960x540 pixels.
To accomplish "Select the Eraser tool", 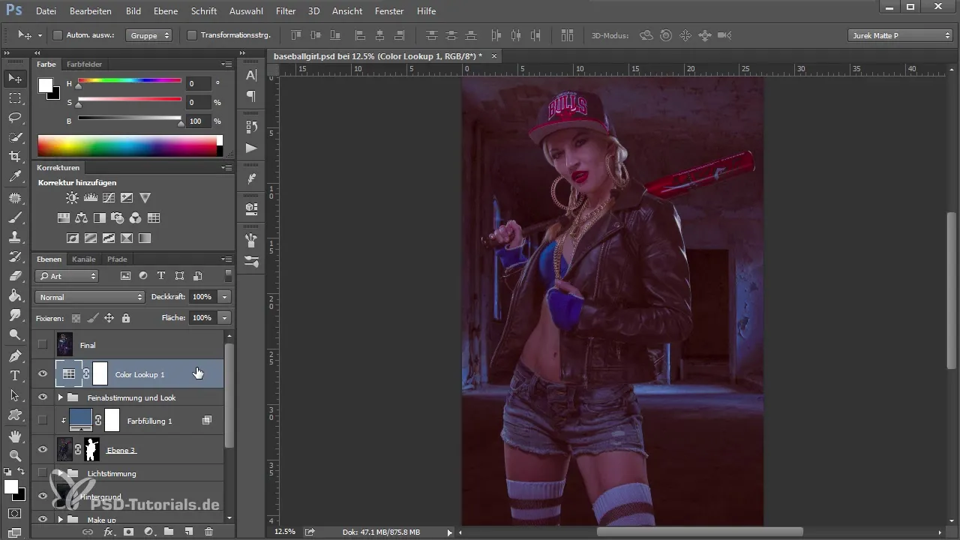I will coord(15,276).
